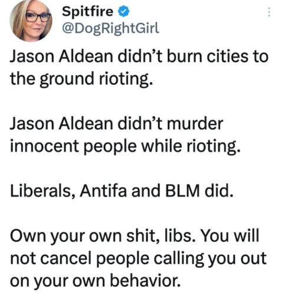The image size is (285, 295).
Task: Click the word "murder" in the tweet
Action: coord(195,124)
